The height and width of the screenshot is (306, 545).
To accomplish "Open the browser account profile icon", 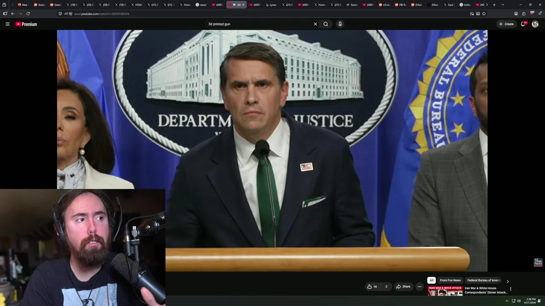I will click(516, 14).
